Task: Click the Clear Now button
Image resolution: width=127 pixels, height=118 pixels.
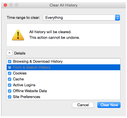Action: [x=109, y=105]
